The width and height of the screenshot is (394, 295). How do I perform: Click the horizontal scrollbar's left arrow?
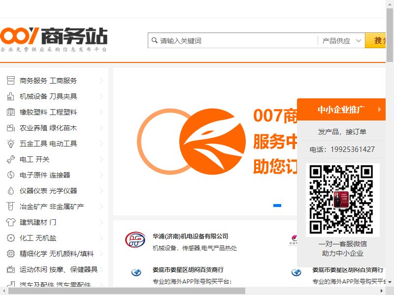(3, 291)
